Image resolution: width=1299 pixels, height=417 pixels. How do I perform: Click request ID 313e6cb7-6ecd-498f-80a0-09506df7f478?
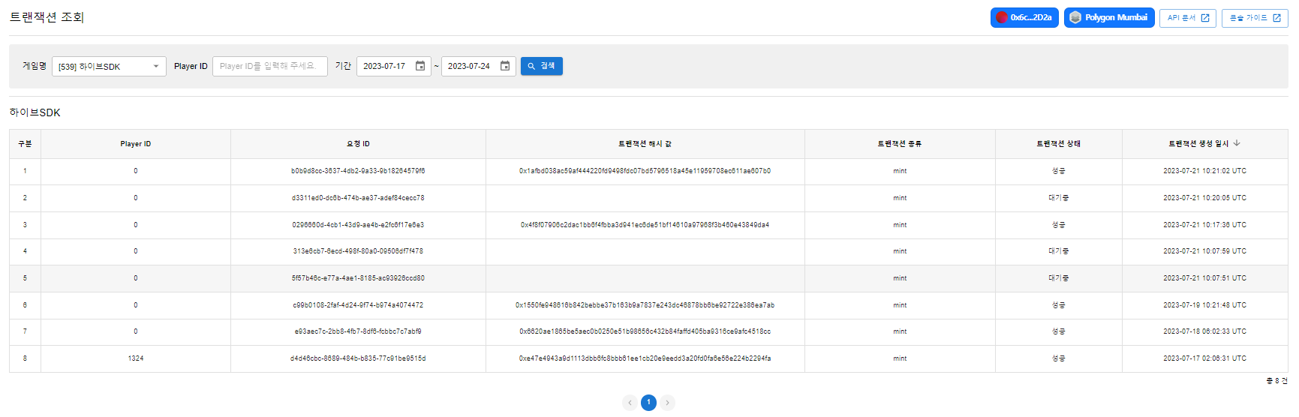pos(358,251)
